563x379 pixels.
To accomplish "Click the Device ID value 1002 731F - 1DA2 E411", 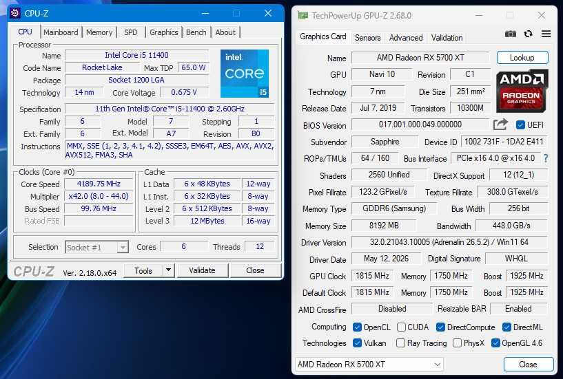I will tap(504, 142).
